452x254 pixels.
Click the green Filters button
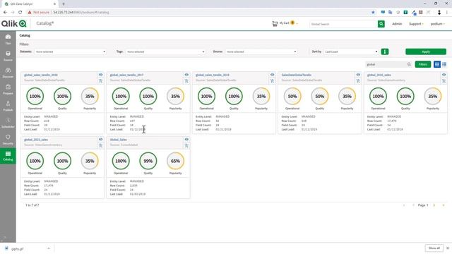[x=423, y=64]
